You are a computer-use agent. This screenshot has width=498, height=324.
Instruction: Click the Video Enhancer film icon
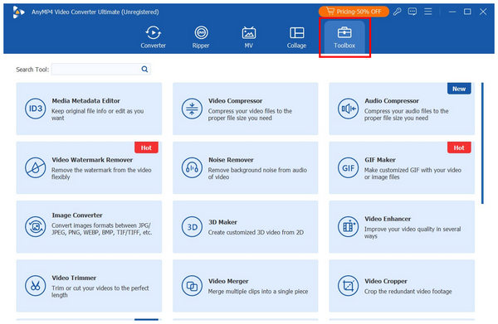tap(348, 227)
